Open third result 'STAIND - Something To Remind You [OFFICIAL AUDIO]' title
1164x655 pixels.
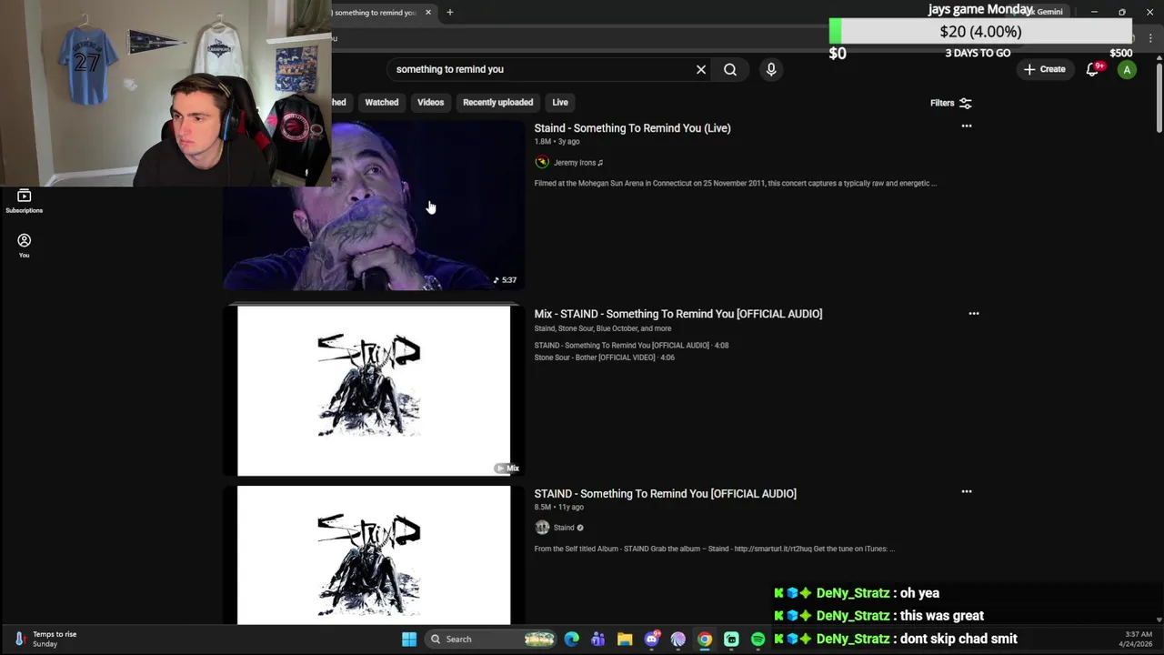[665, 494]
